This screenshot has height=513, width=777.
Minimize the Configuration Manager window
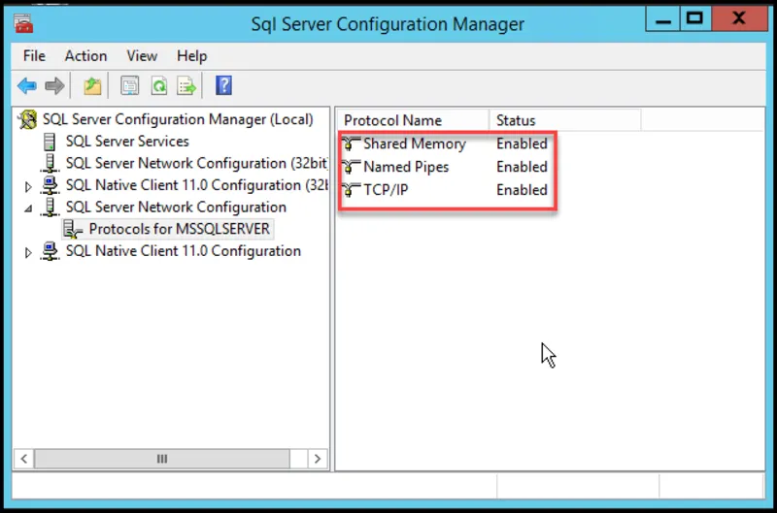click(x=662, y=19)
